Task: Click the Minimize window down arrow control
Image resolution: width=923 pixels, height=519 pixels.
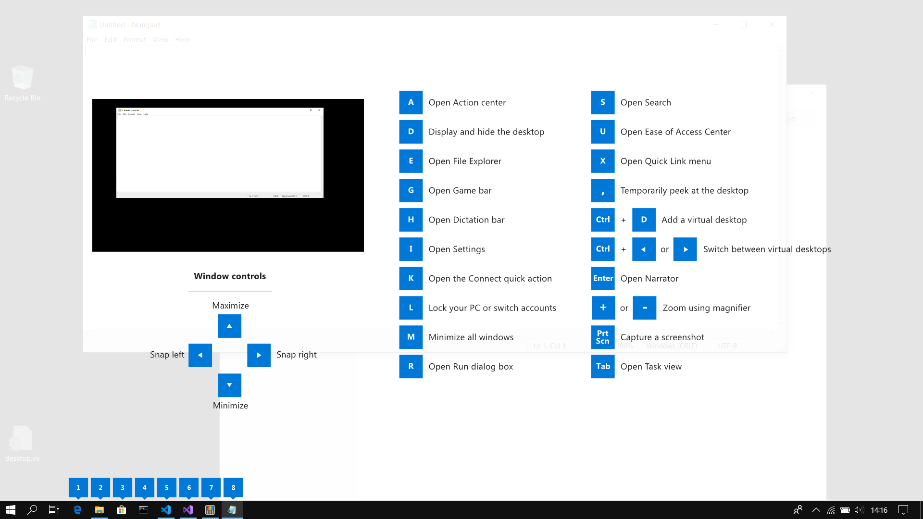Action: coord(229,384)
